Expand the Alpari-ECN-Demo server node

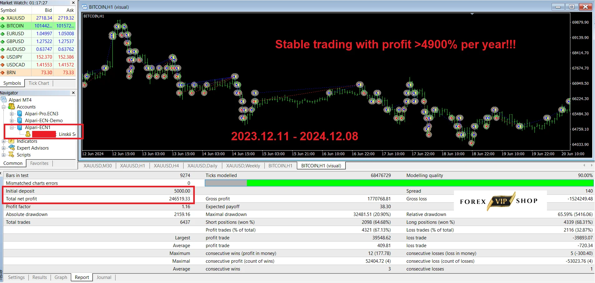12,121
